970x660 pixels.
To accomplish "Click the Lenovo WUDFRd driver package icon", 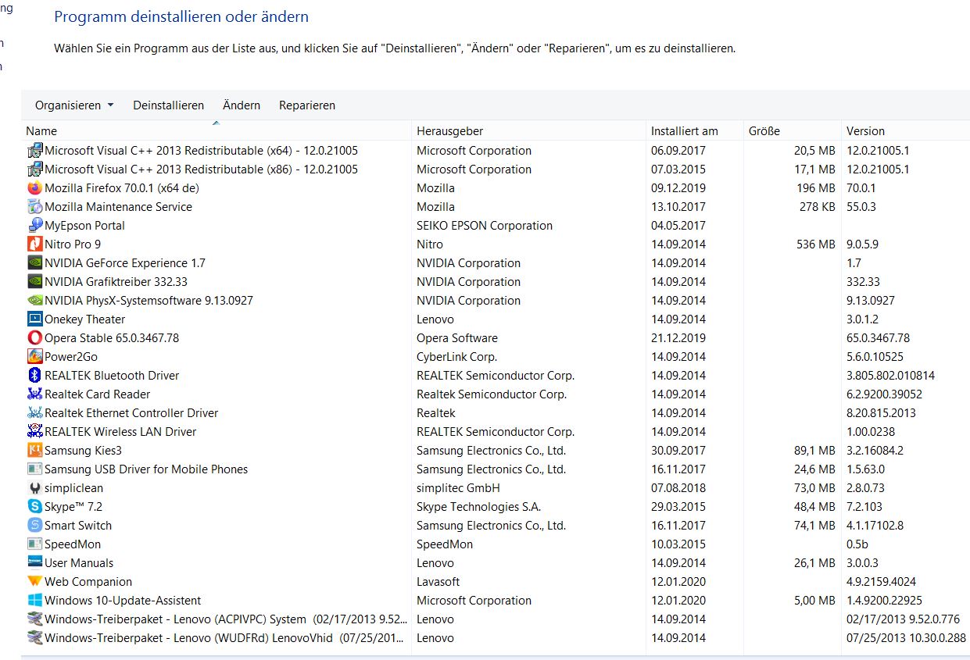I will coord(34,637).
